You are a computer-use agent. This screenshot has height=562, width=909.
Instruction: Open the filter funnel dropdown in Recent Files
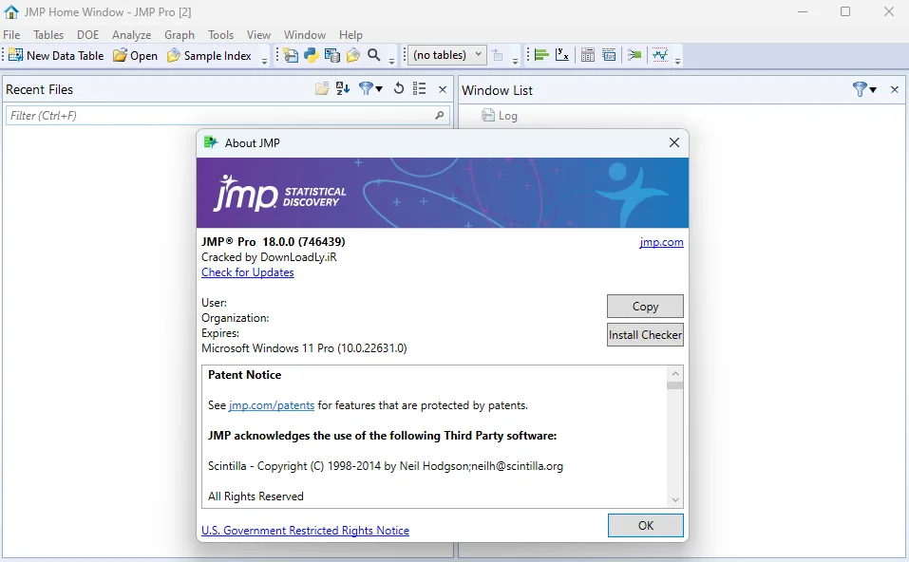point(370,88)
